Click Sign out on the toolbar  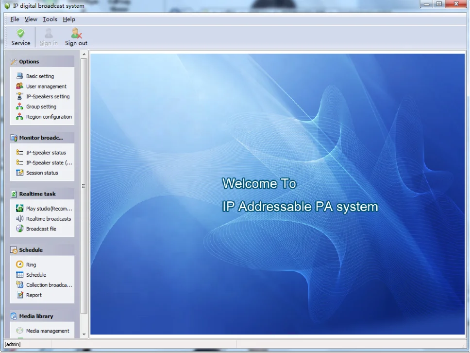coord(76,36)
